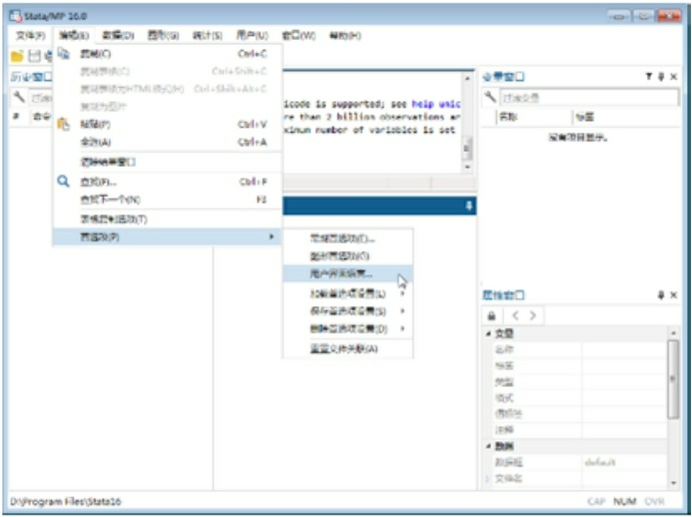
Task: Click the OVR indicator in status bar
Action: [x=654, y=502]
